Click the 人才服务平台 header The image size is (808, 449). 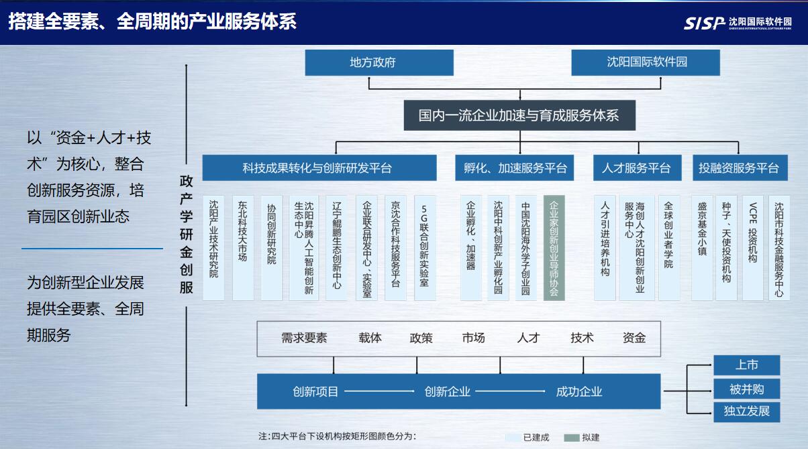(x=637, y=168)
